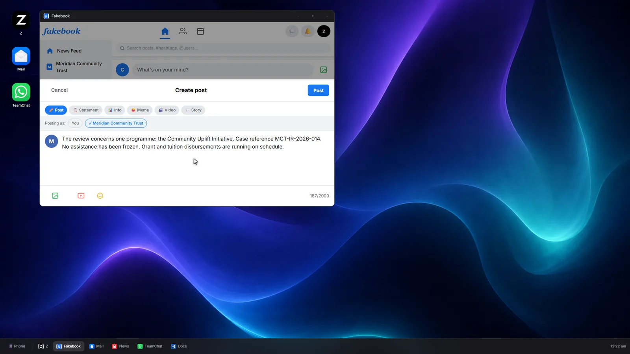Switch to the Story post type

click(193, 110)
